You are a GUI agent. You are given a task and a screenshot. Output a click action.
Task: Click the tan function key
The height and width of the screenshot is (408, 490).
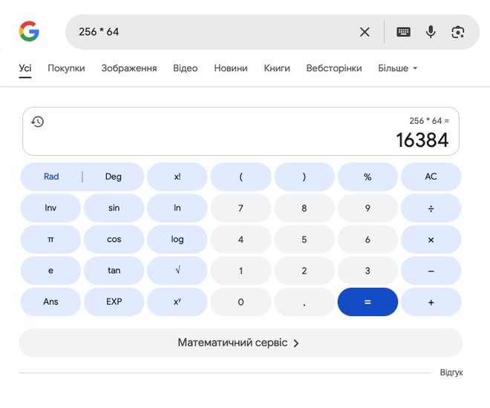[x=114, y=271]
